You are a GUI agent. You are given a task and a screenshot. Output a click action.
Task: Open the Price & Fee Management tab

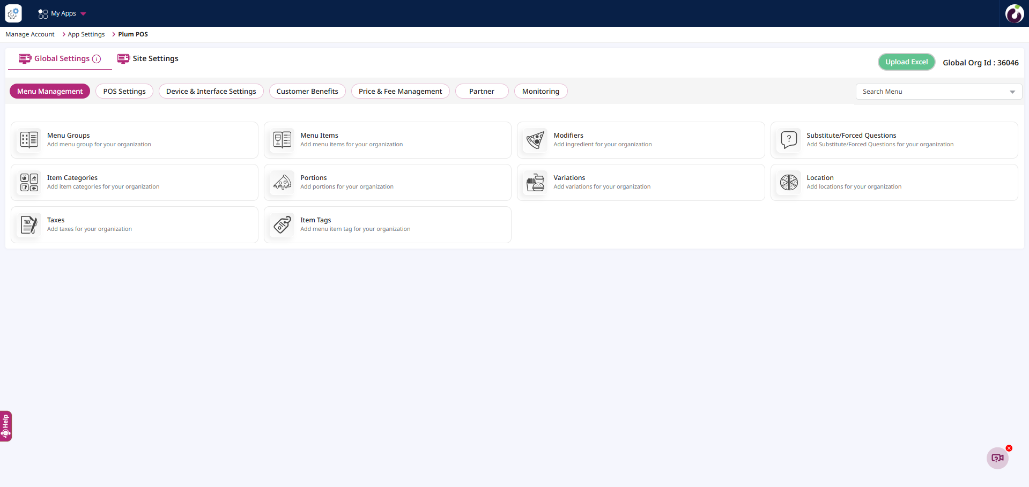400,92
